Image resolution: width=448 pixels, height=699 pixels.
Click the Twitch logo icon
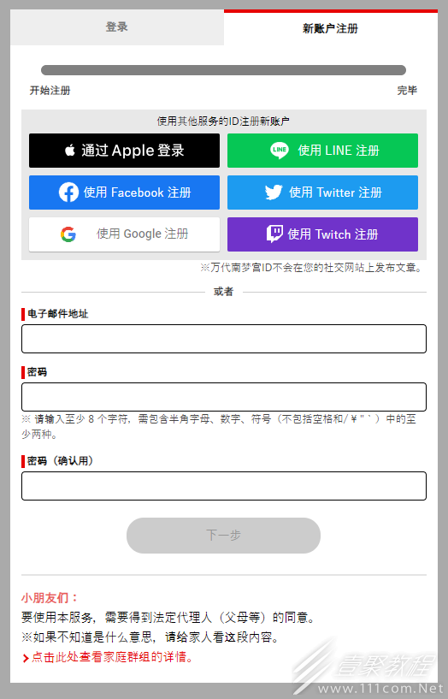(274, 234)
